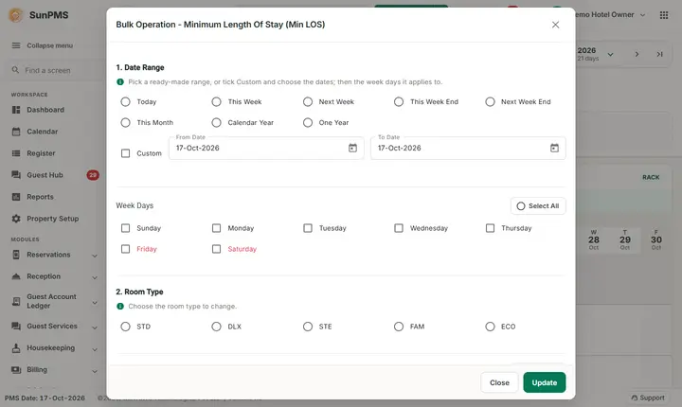Click the Dashboard sidebar icon
The width and height of the screenshot is (682, 407).
[x=16, y=110]
